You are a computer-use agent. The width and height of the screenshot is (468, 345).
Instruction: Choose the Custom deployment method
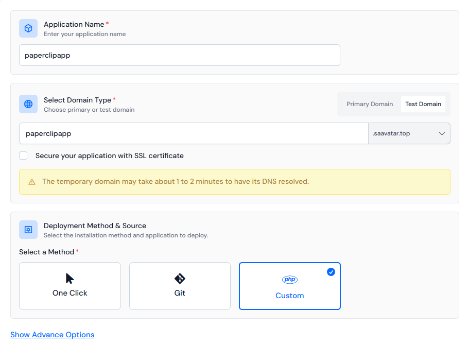(x=289, y=286)
